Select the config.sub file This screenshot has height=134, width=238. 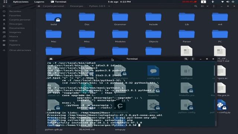coord(153,72)
